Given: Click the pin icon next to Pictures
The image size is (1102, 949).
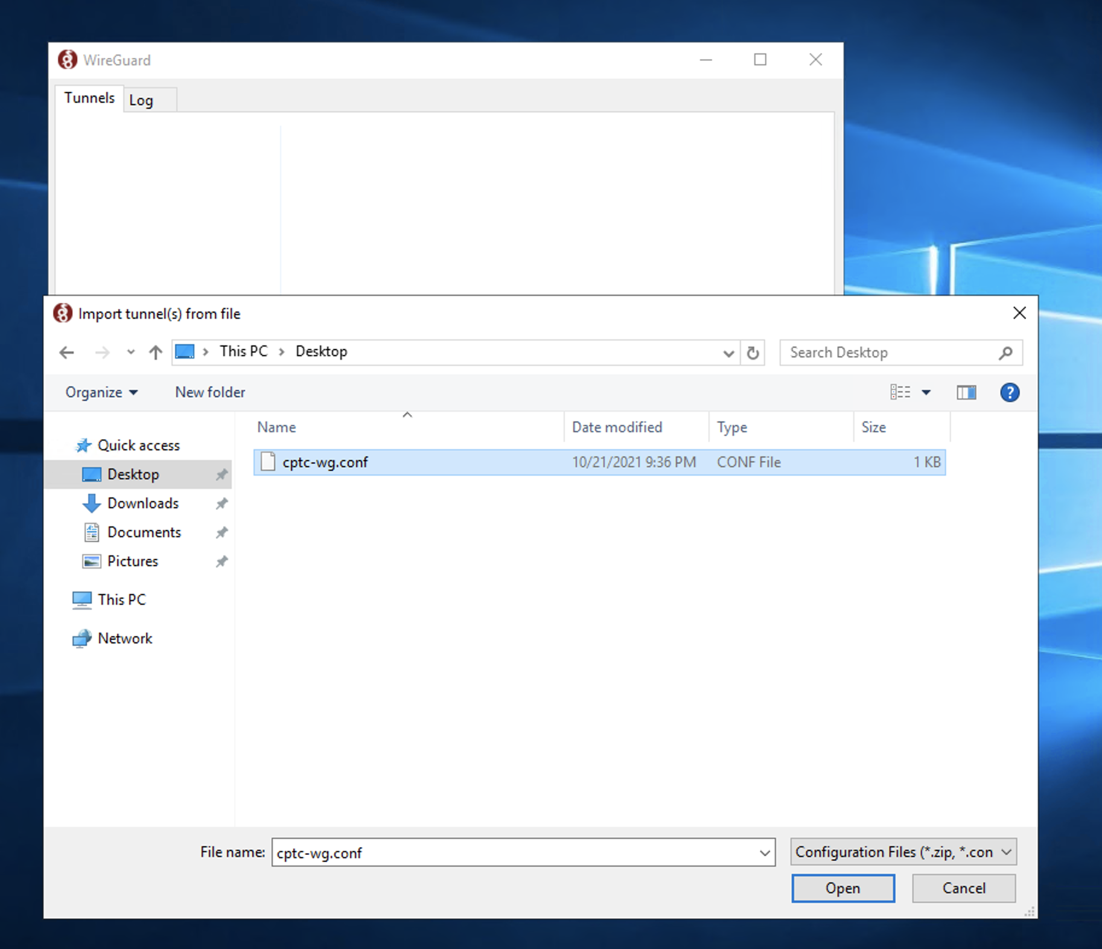Looking at the screenshot, I should point(221,561).
